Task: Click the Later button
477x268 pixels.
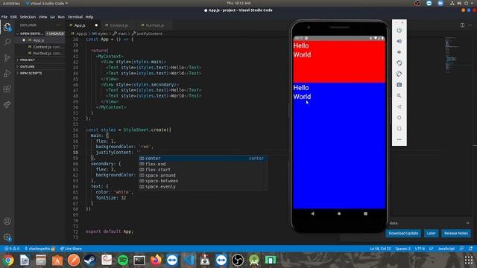Action: click(431, 233)
